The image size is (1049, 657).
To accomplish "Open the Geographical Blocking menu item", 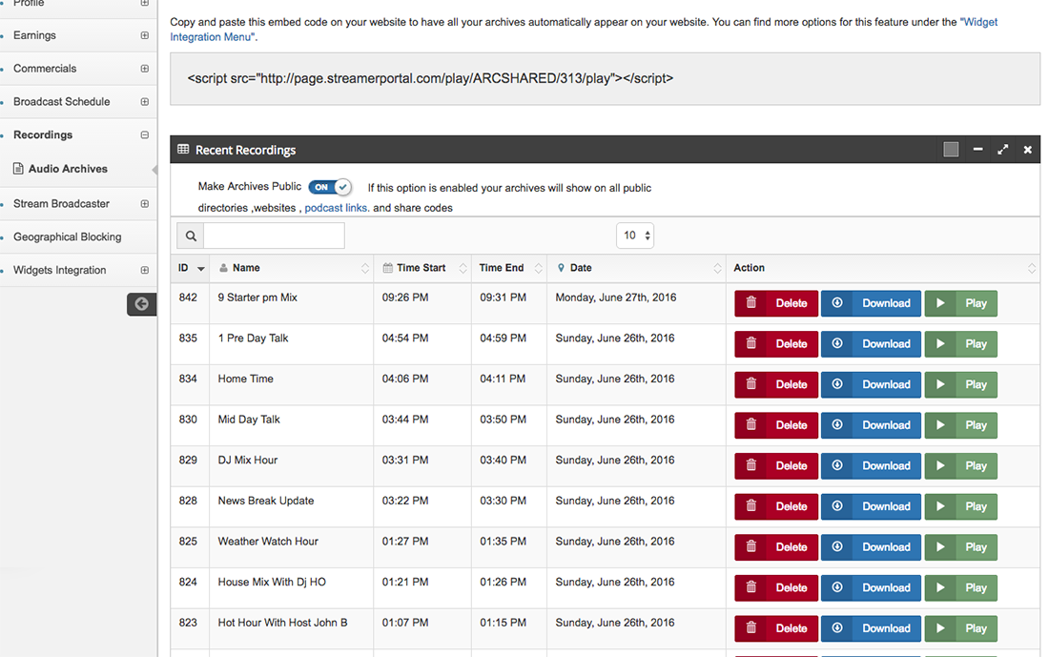I will [68, 236].
